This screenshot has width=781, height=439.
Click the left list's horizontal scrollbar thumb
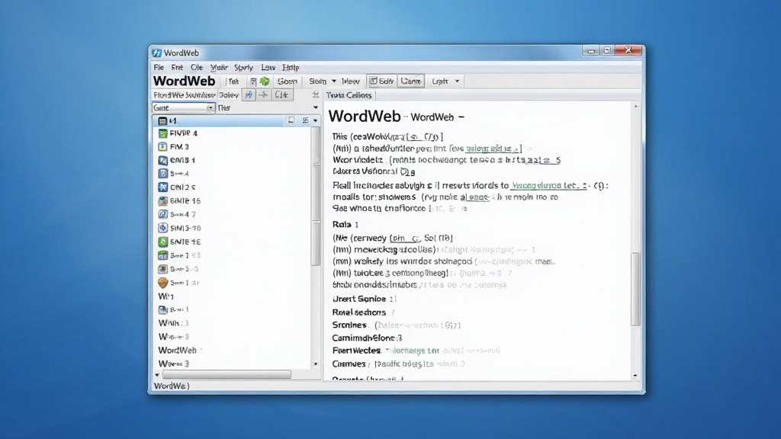tap(227, 374)
